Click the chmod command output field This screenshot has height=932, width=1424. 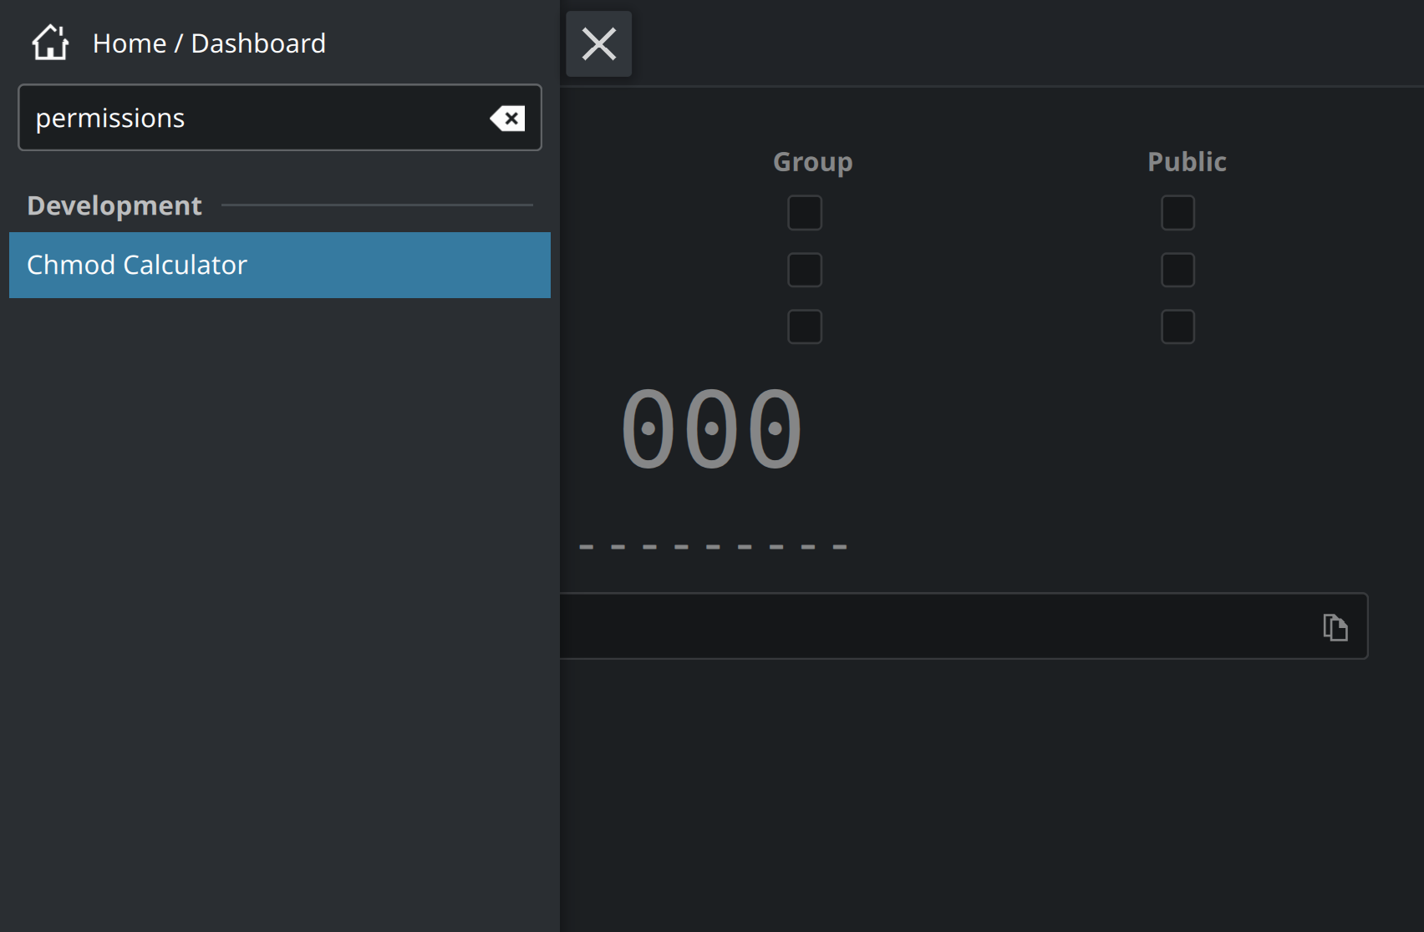click(963, 626)
